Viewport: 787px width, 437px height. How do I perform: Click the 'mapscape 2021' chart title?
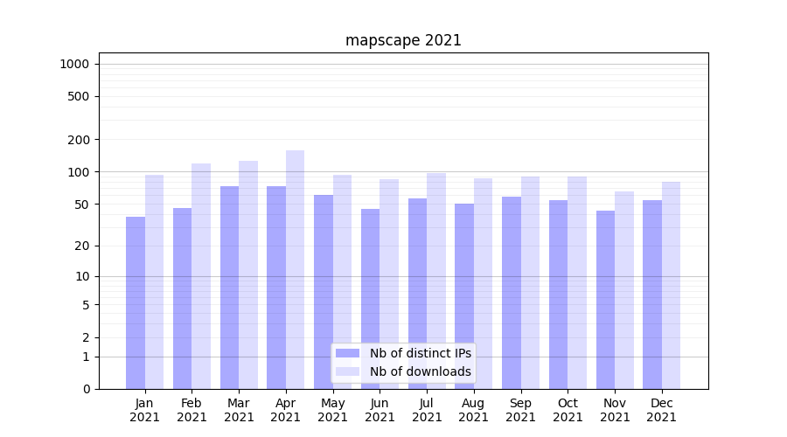[x=403, y=40]
